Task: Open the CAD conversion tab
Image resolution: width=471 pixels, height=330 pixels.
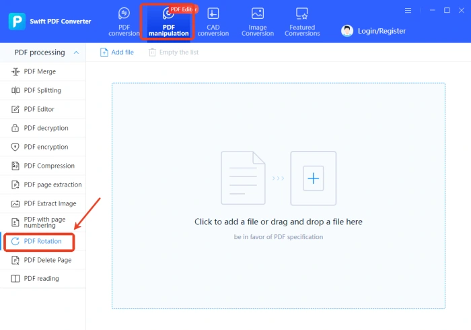Action: click(x=213, y=22)
